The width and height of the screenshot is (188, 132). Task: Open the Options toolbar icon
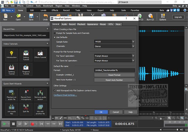coord(163,17)
